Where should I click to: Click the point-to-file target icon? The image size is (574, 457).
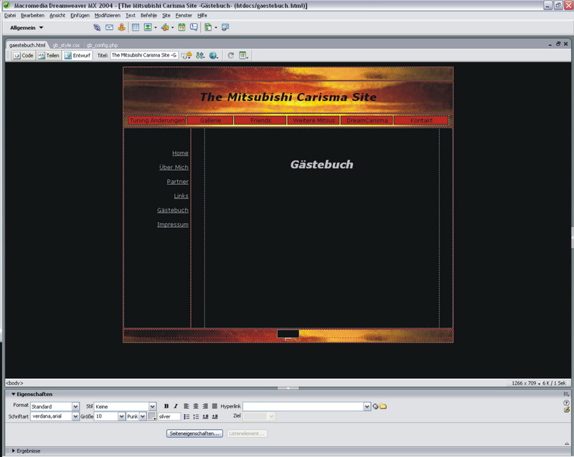click(x=375, y=406)
